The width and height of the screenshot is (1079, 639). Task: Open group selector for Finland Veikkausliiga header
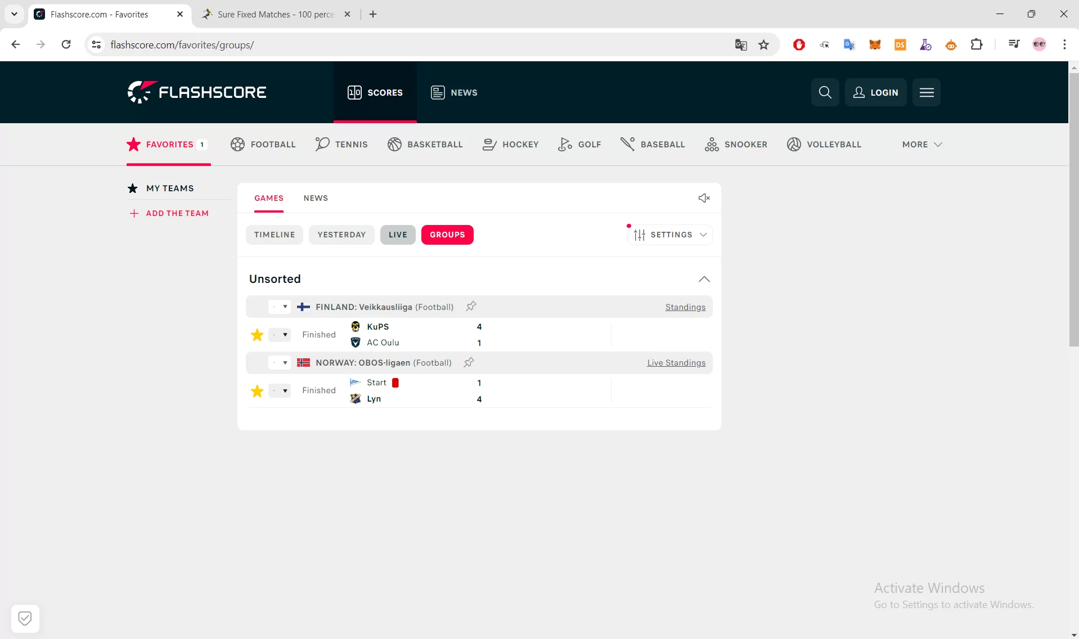tap(280, 307)
